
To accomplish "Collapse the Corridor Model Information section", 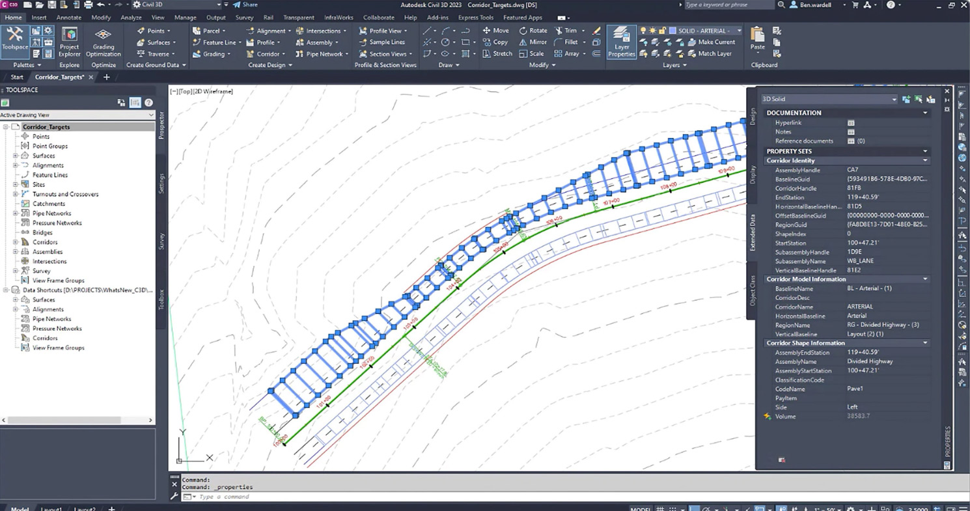I will click(x=925, y=279).
